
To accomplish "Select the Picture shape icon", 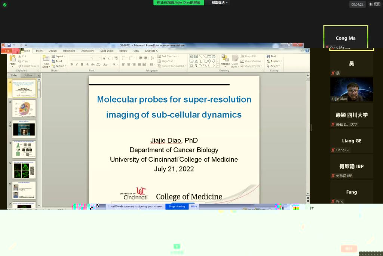I will pyautogui.click(x=196, y=57).
